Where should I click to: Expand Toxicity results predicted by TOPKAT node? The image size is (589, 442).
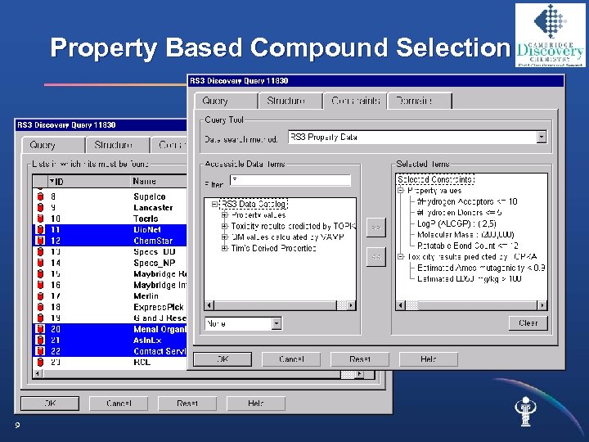pos(224,226)
